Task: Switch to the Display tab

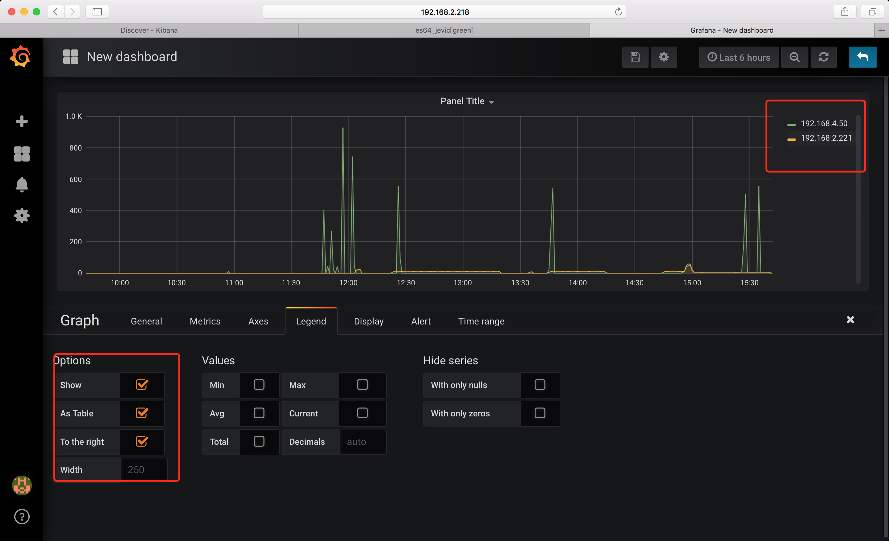Action: (368, 321)
